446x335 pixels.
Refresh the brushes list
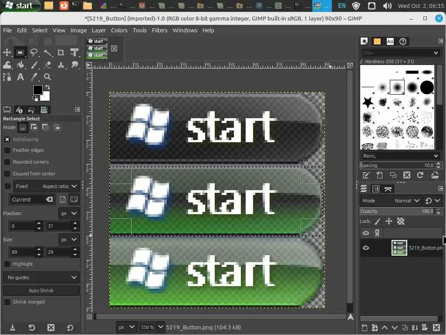[420, 175]
